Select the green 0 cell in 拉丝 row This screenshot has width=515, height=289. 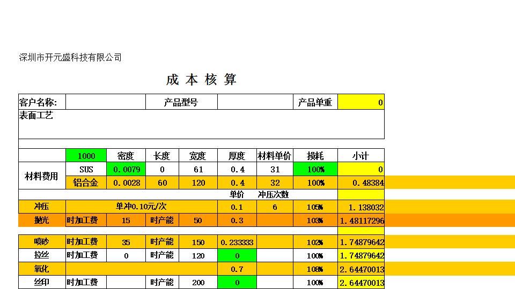[237, 255]
